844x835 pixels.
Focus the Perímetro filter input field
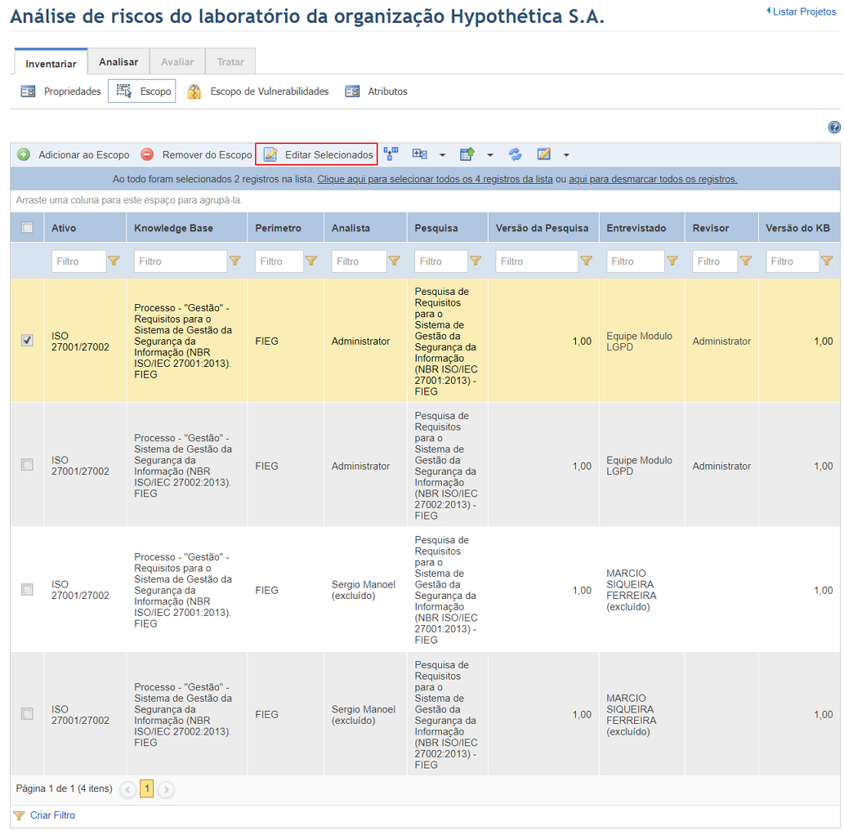point(279,261)
